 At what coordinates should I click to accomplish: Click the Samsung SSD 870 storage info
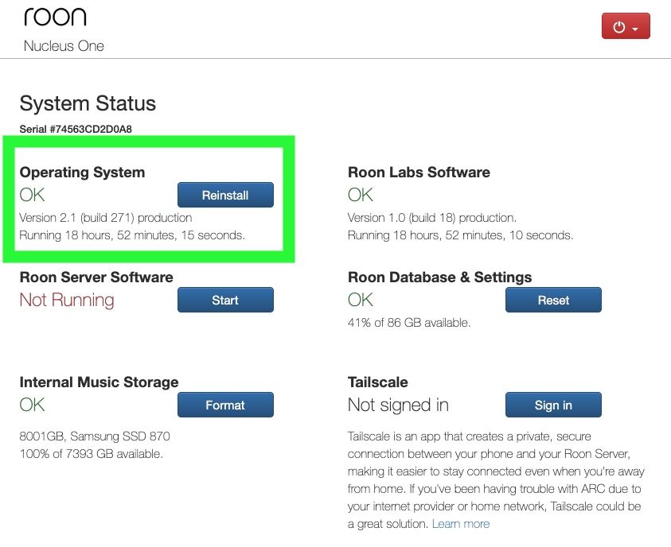(x=95, y=436)
